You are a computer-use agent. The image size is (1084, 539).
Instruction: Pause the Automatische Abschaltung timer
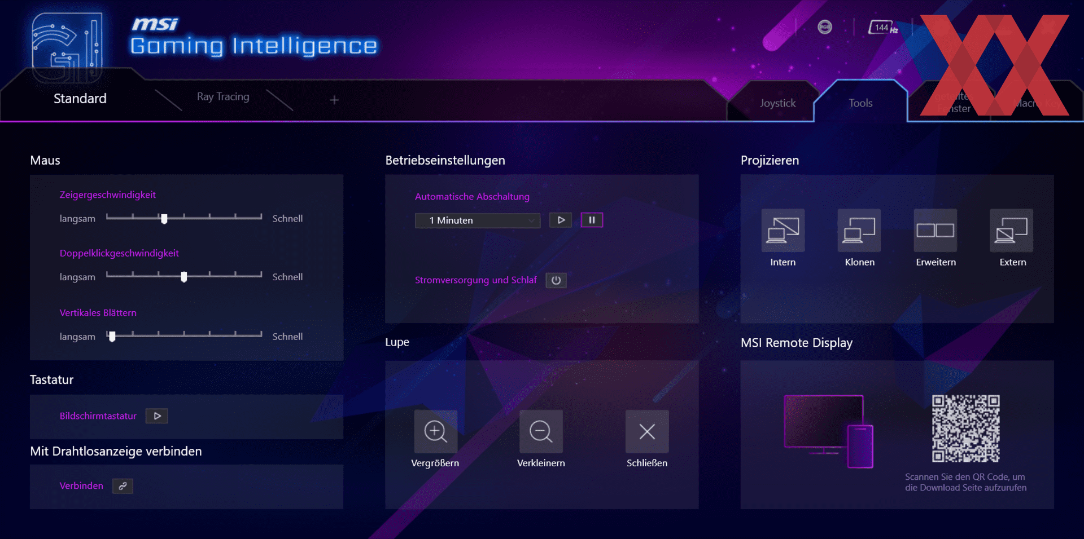coord(592,220)
